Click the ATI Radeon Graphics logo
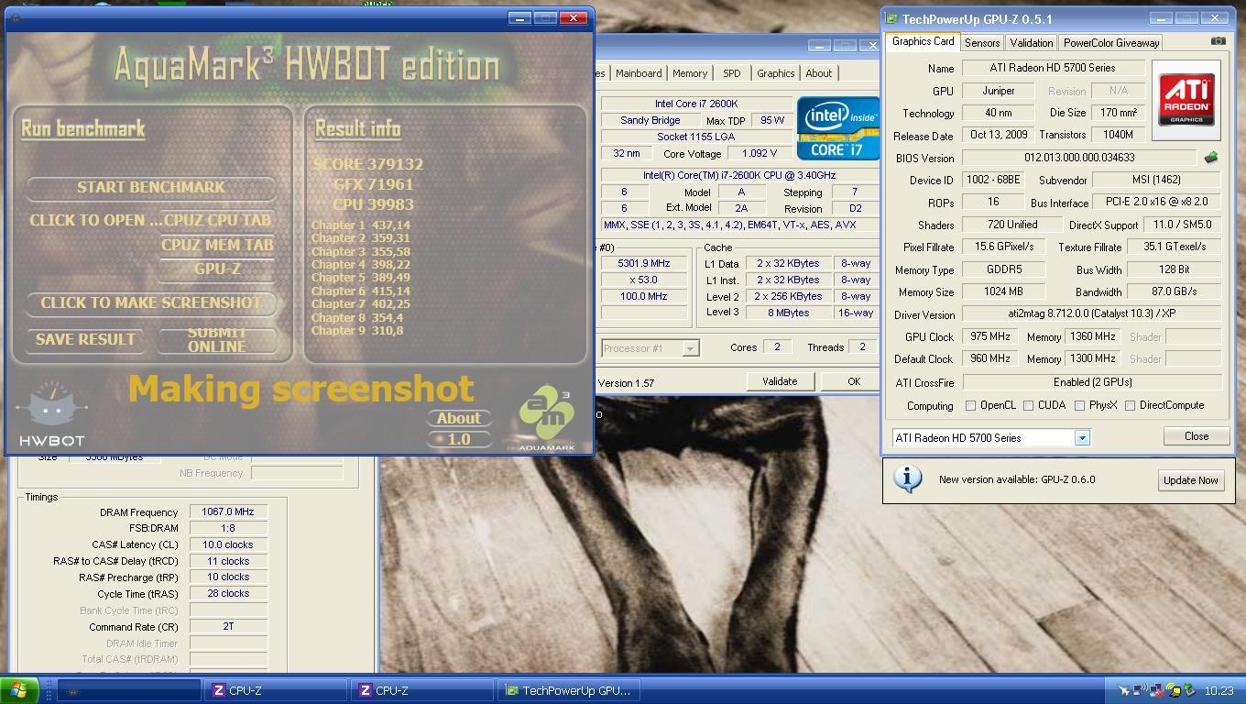The width and height of the screenshot is (1246, 704). 1186,100
